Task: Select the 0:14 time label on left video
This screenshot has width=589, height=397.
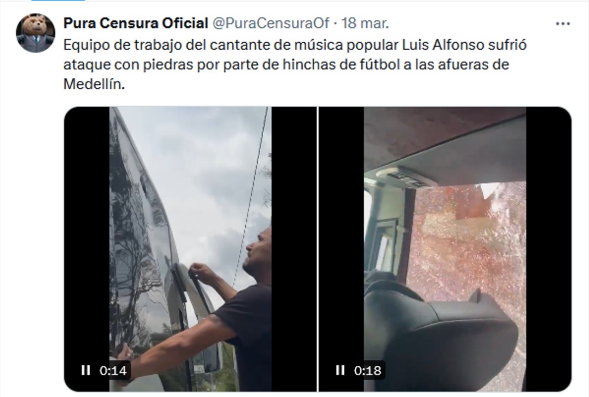Action: pyautogui.click(x=113, y=370)
